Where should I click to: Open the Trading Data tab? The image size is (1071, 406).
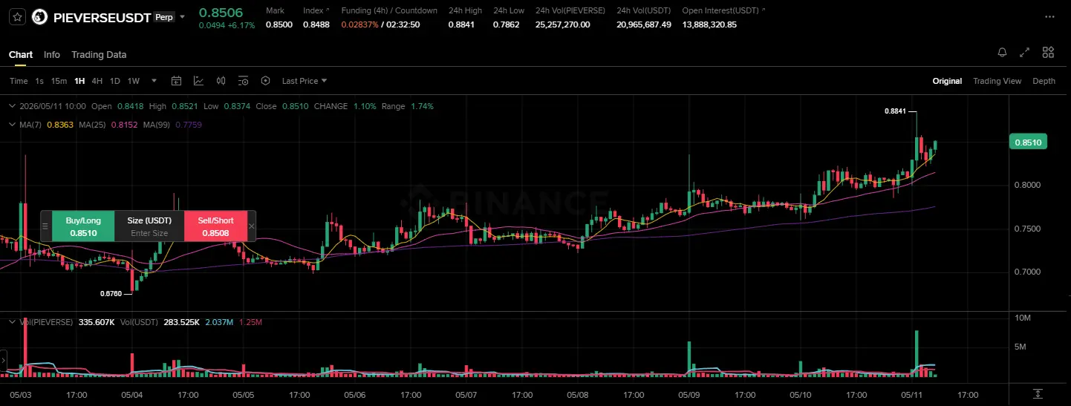click(x=99, y=55)
